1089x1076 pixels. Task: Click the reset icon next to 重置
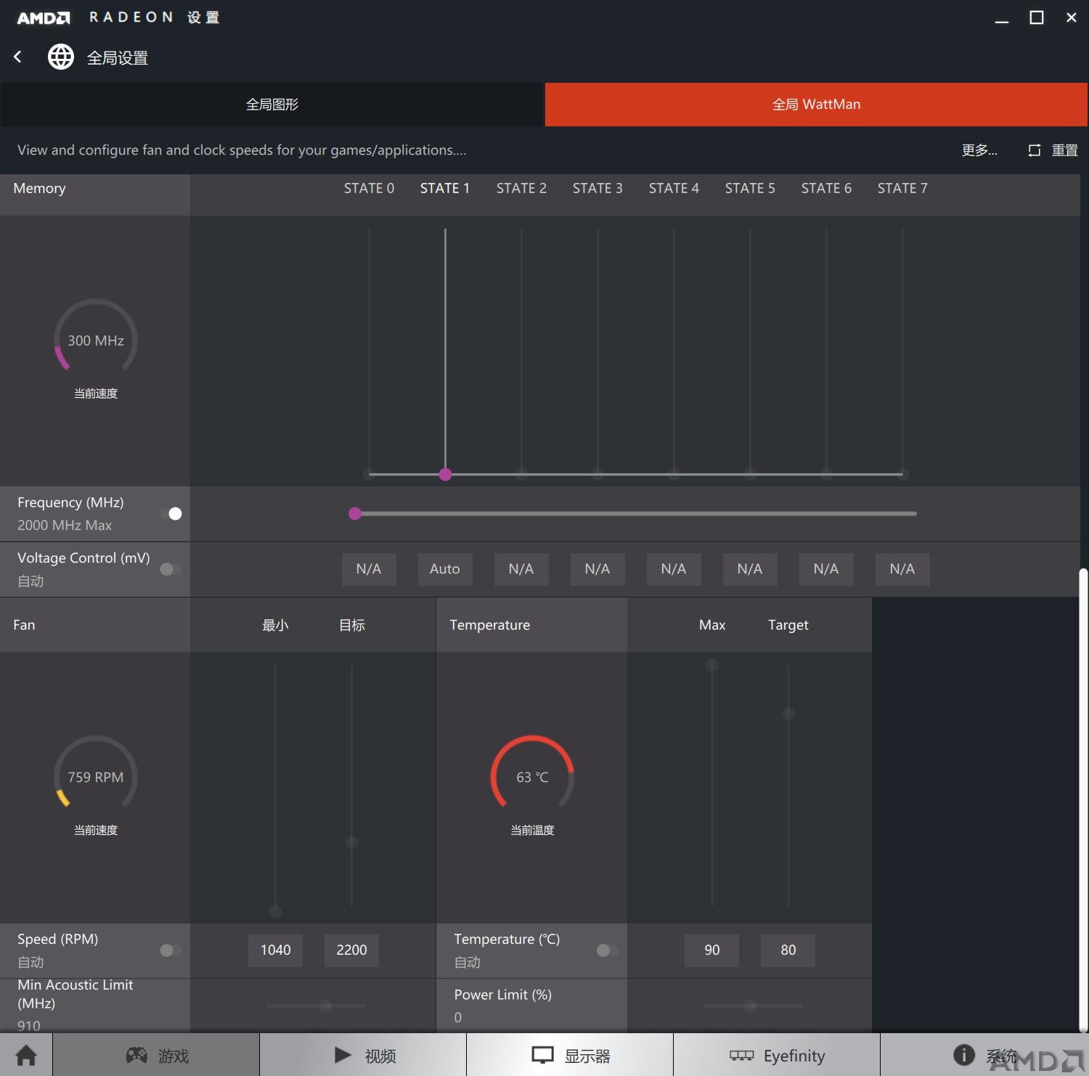(1035, 150)
